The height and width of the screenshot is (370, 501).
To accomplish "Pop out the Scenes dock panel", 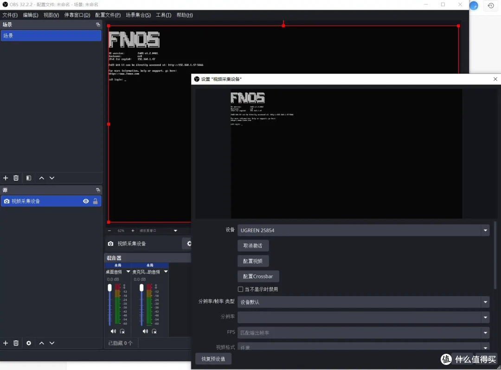I will pos(98,25).
